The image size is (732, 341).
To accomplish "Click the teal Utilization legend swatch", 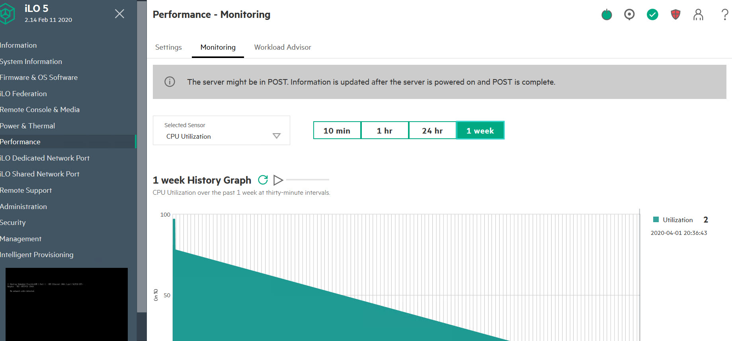I will click(656, 220).
